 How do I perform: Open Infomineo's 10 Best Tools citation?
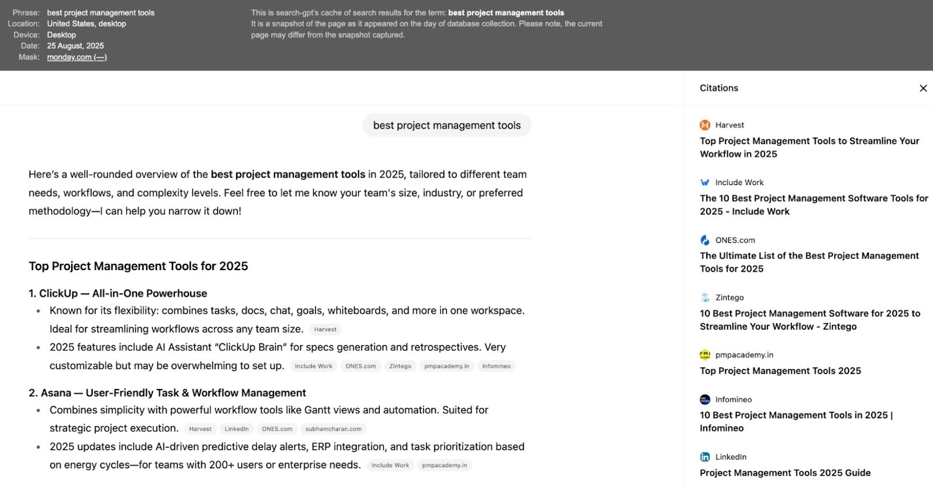(796, 422)
